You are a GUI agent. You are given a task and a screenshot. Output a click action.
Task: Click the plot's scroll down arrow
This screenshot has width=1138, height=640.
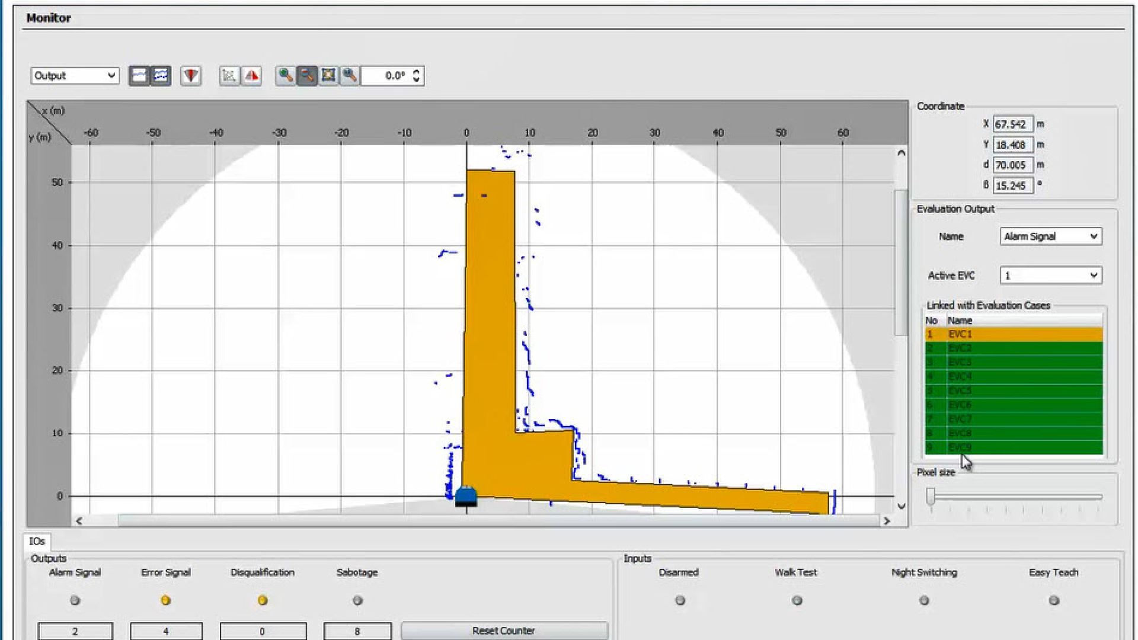(901, 507)
